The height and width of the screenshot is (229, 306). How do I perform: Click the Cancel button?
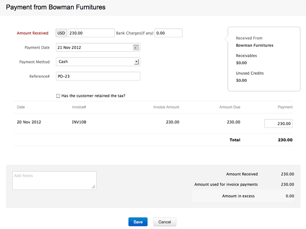click(165, 222)
